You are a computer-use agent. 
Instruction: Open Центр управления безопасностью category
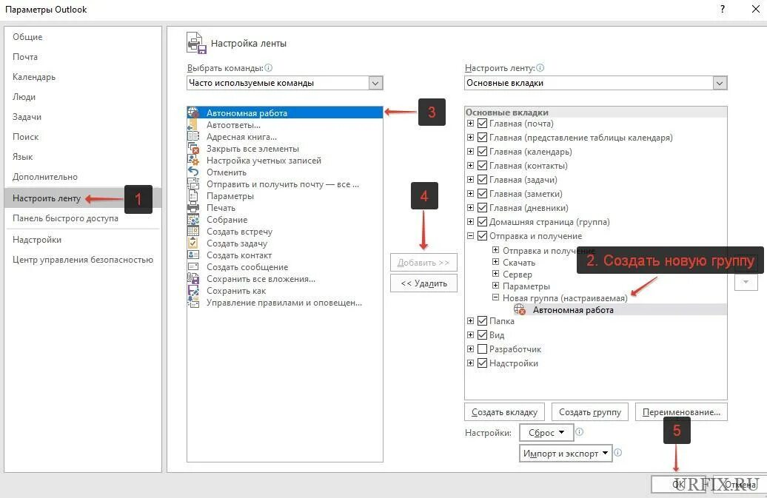(x=83, y=260)
